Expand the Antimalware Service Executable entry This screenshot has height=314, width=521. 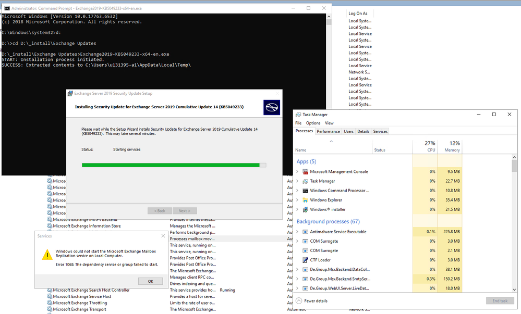click(x=297, y=232)
